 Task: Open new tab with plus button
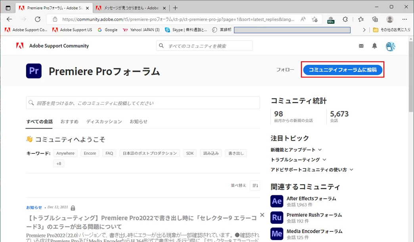pyautogui.click(x=175, y=8)
